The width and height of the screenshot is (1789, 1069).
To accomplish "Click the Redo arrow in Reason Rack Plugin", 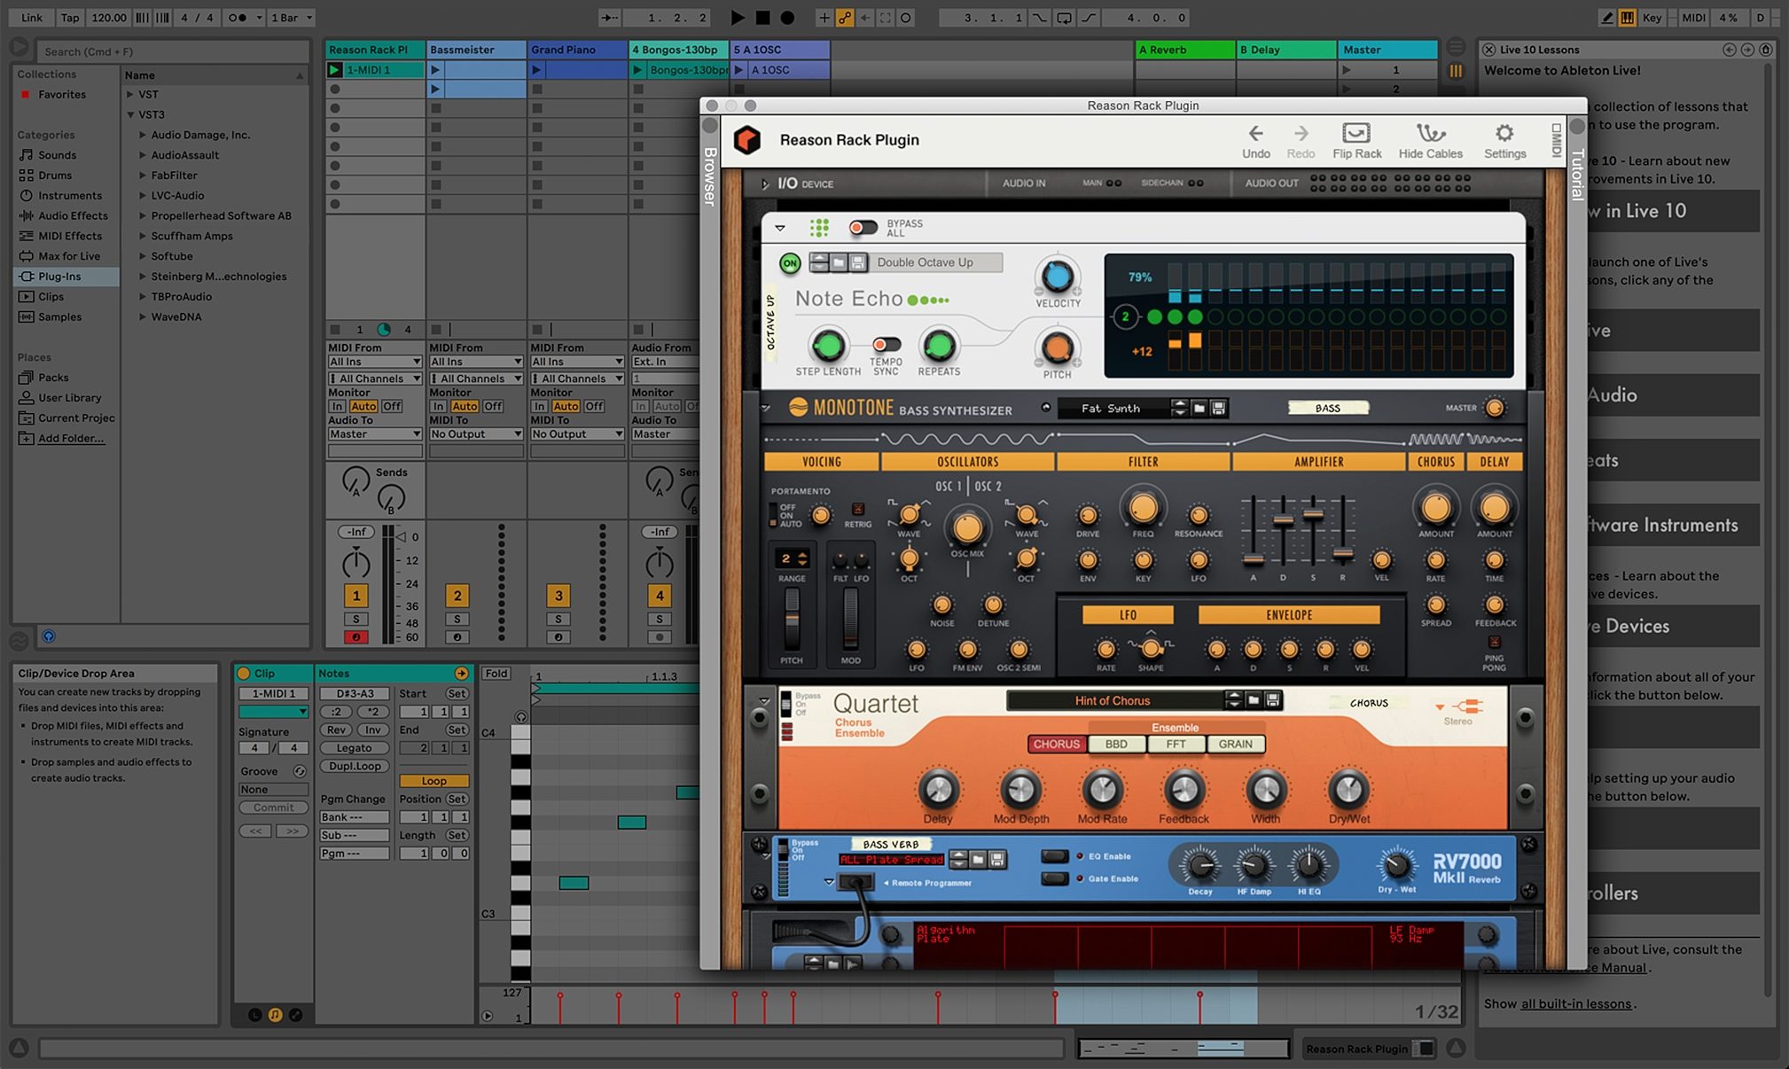I will pos(1301,134).
